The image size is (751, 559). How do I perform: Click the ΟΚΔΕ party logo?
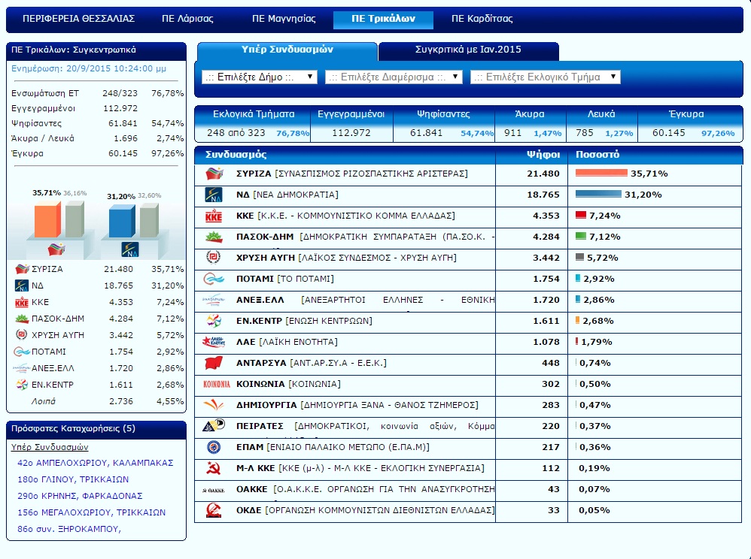pos(214,510)
